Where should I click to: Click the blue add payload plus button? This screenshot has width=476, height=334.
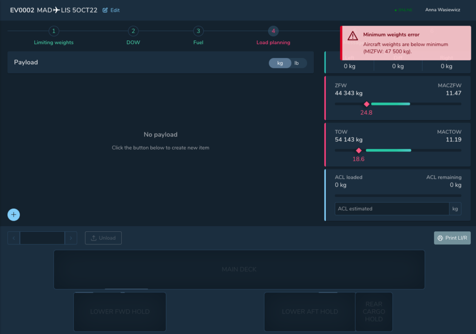pos(13,215)
